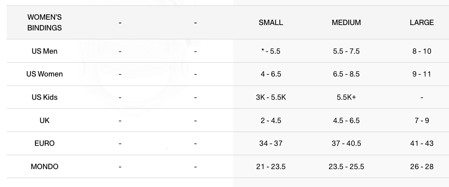Select the SMALL column header
The height and width of the screenshot is (187, 449).
pyautogui.click(x=271, y=22)
